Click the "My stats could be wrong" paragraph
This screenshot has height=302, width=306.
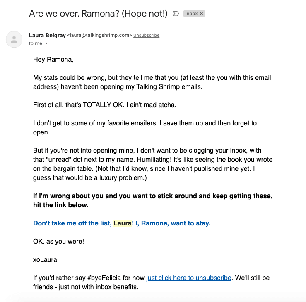pos(152,82)
